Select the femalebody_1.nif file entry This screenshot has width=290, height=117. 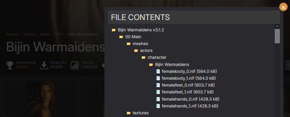[x=186, y=78]
